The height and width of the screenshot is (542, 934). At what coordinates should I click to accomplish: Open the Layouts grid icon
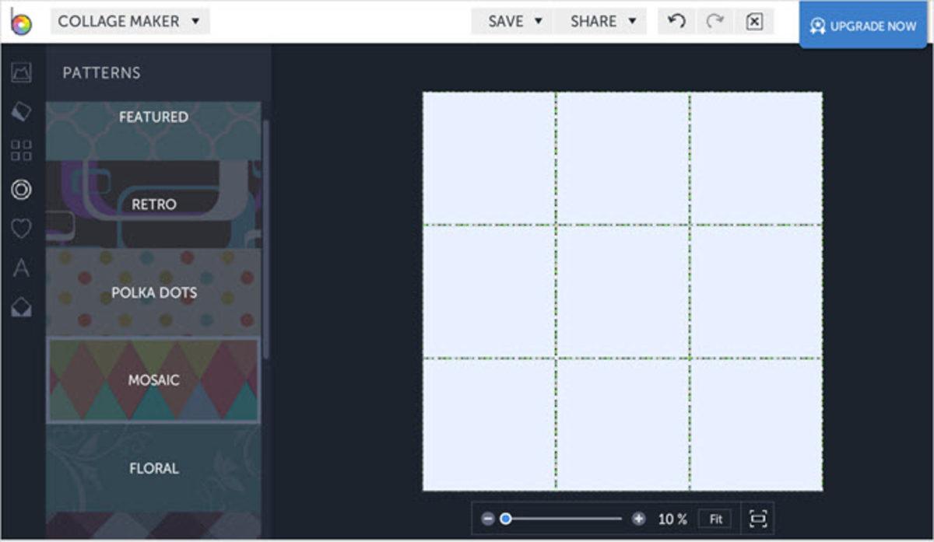point(22,150)
